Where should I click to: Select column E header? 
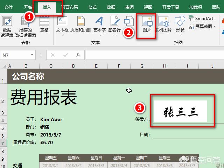pos(96,66)
